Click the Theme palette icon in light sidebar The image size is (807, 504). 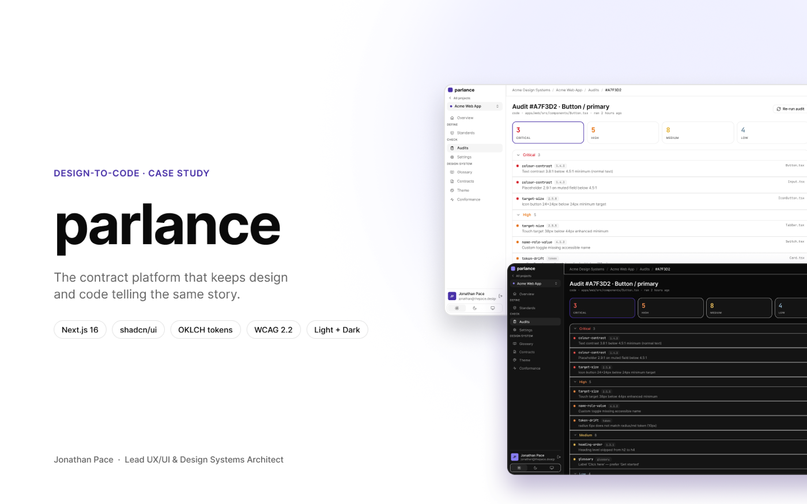(x=452, y=191)
